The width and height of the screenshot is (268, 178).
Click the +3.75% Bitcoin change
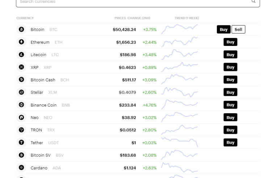click(150, 30)
